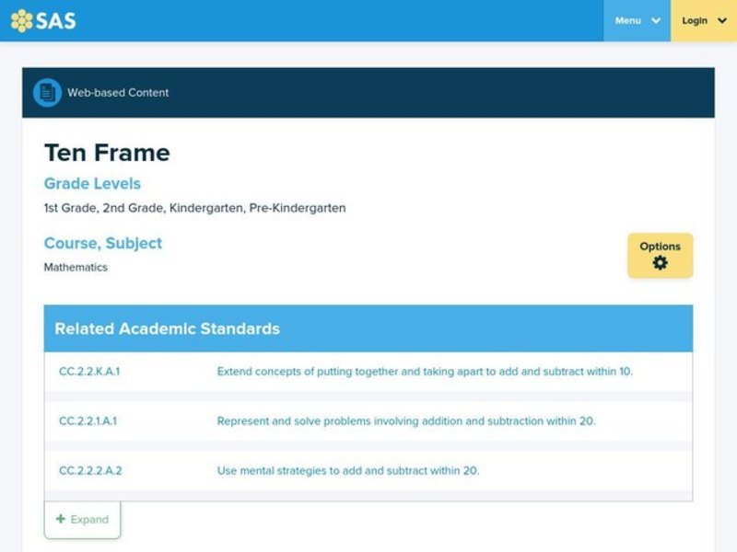Click the Course, Subject heading
737x552 pixels.
pos(103,243)
